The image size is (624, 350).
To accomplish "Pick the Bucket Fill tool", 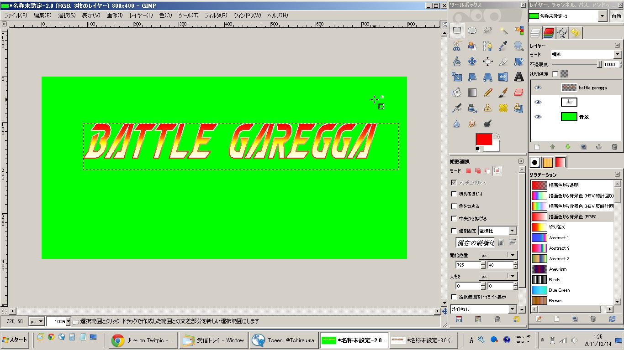I will click(457, 93).
